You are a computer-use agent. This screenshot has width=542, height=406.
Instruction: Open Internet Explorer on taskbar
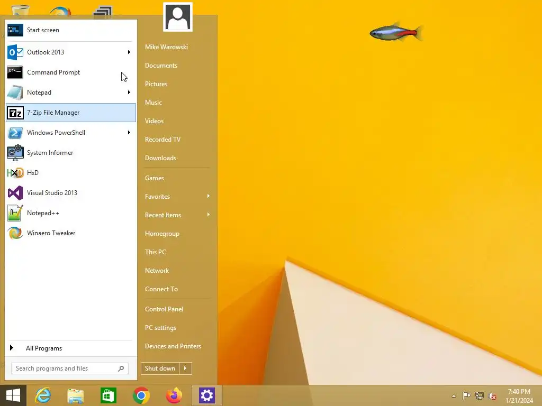pyautogui.click(x=43, y=395)
